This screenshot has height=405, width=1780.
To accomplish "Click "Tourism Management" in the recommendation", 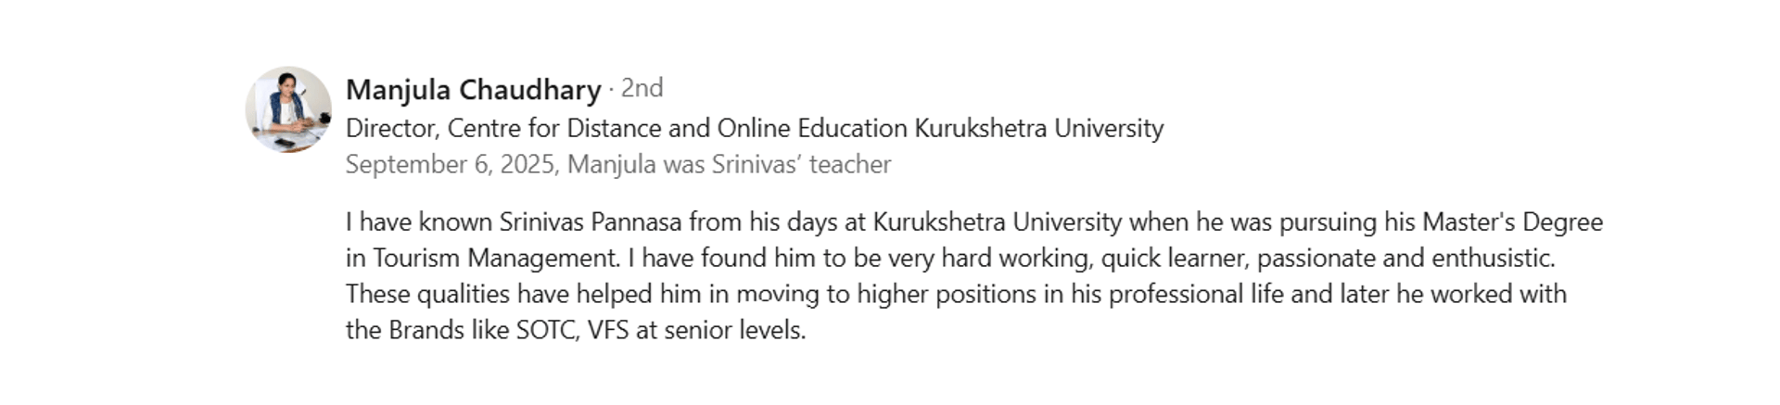I will click(x=495, y=258).
